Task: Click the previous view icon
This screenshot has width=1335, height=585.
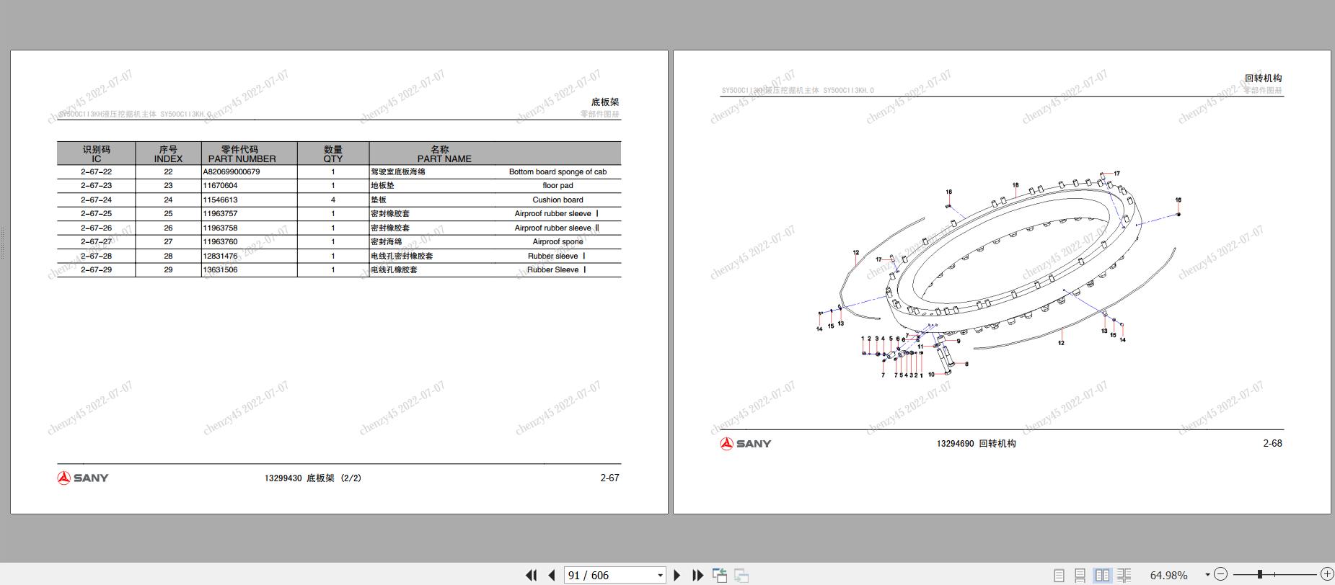Action: [x=720, y=575]
